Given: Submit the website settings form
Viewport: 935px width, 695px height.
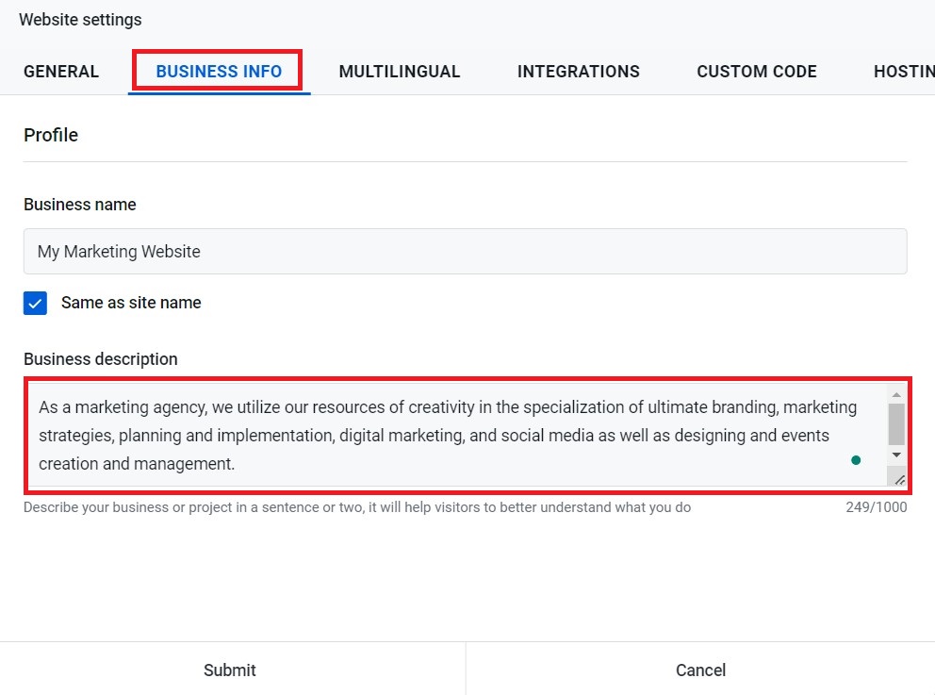Looking at the screenshot, I should pos(230,670).
